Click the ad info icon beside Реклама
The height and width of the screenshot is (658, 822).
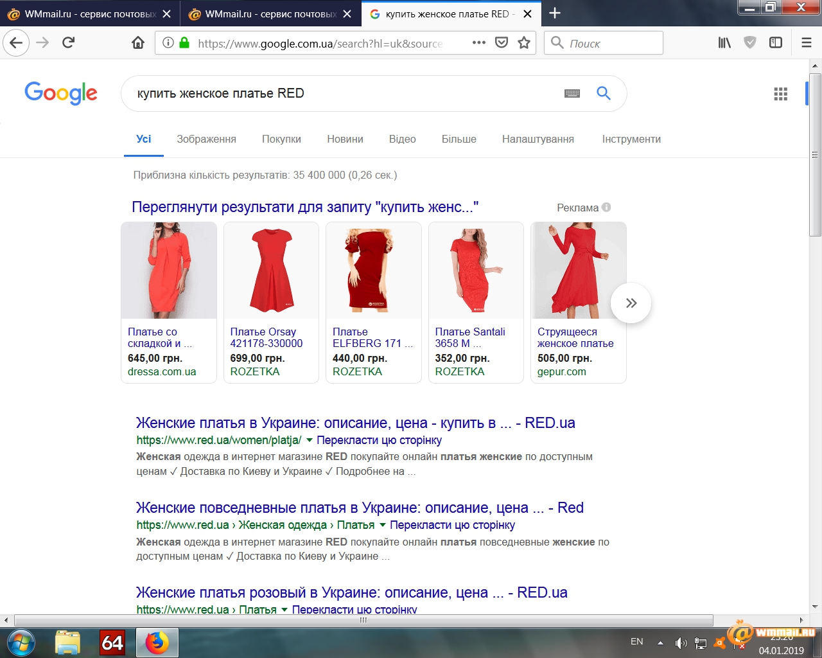[606, 207]
